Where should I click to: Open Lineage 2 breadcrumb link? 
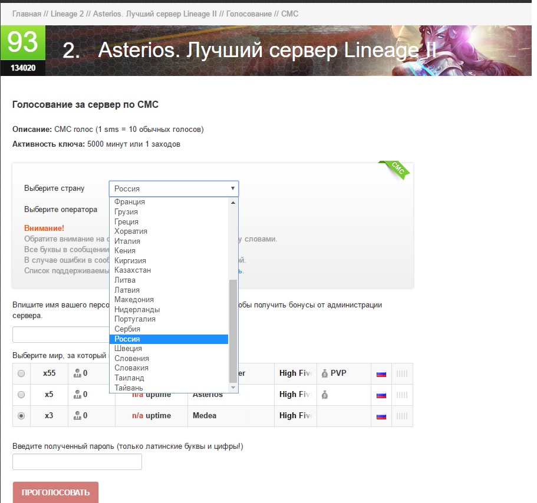tap(67, 14)
